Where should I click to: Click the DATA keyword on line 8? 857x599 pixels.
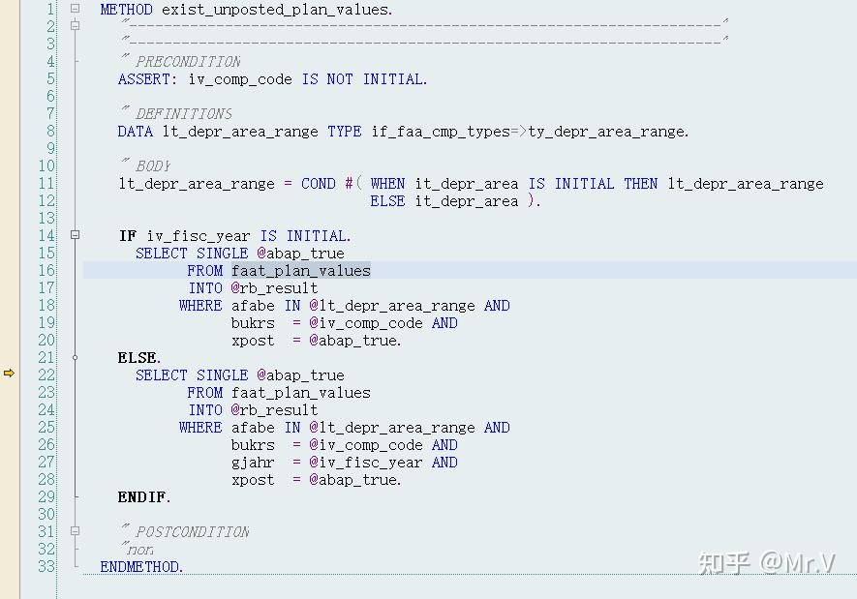tap(135, 131)
